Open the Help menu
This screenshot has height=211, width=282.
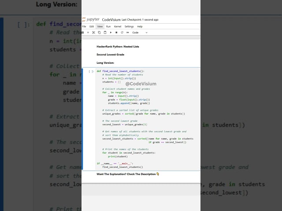click(140, 26)
